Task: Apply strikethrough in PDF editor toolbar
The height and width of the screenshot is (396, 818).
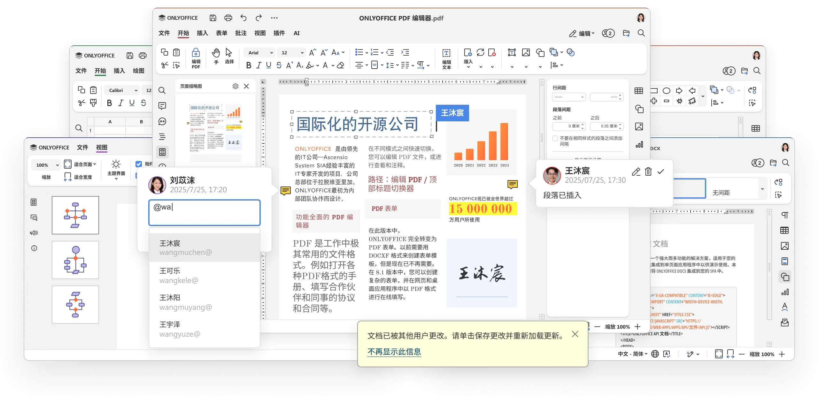Action: (x=279, y=65)
